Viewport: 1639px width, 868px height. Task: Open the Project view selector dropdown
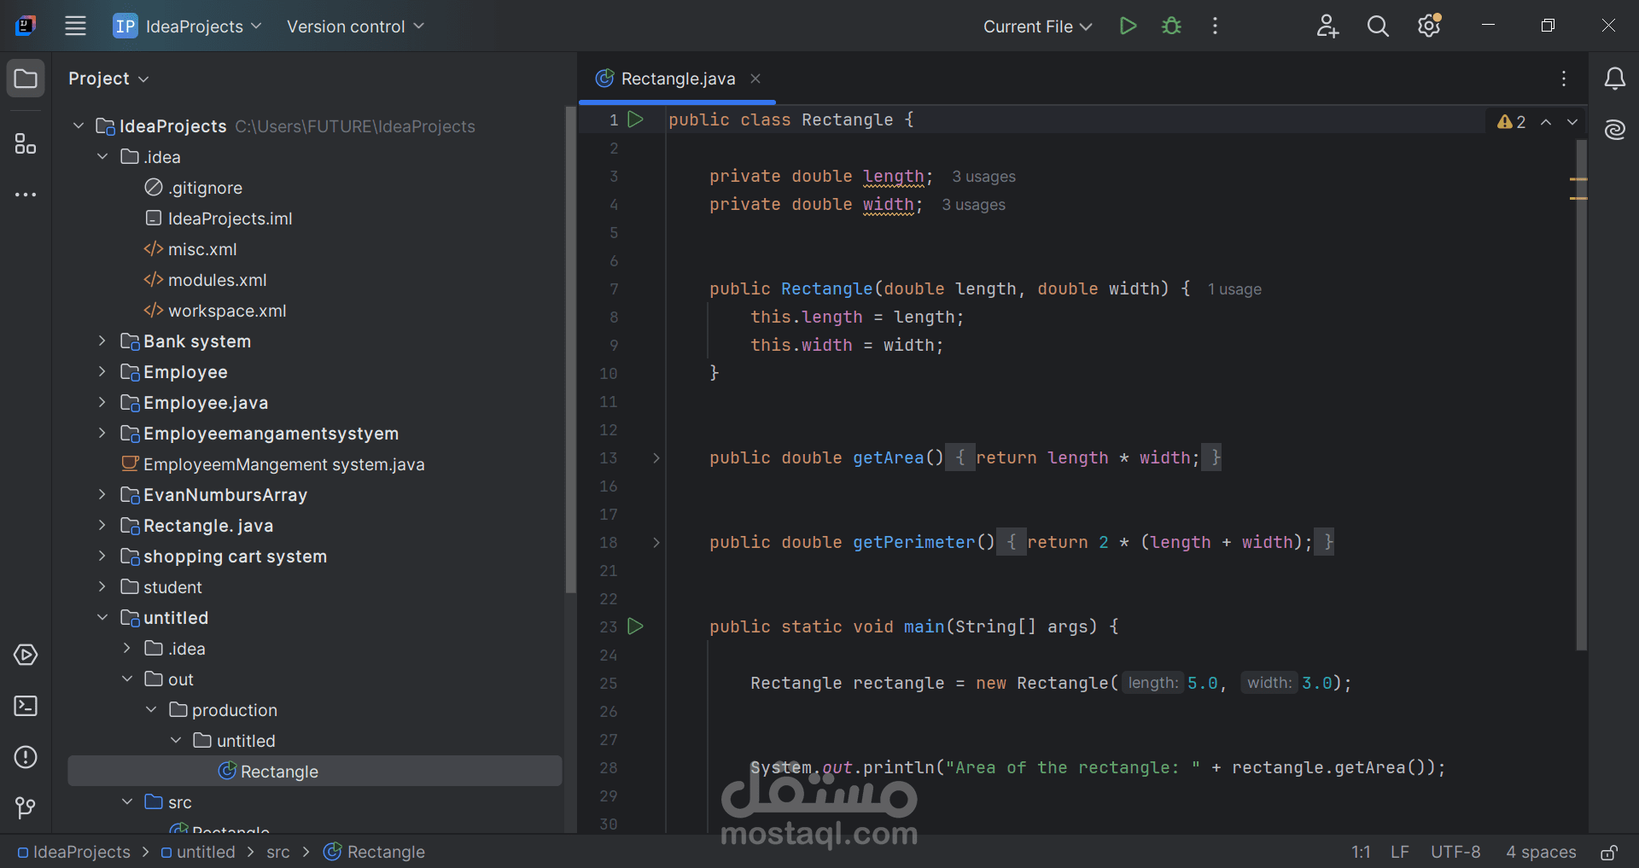point(108,79)
